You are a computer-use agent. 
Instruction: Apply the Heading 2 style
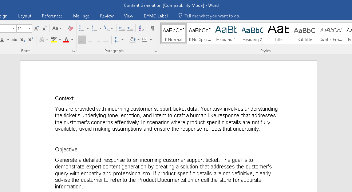(252, 33)
